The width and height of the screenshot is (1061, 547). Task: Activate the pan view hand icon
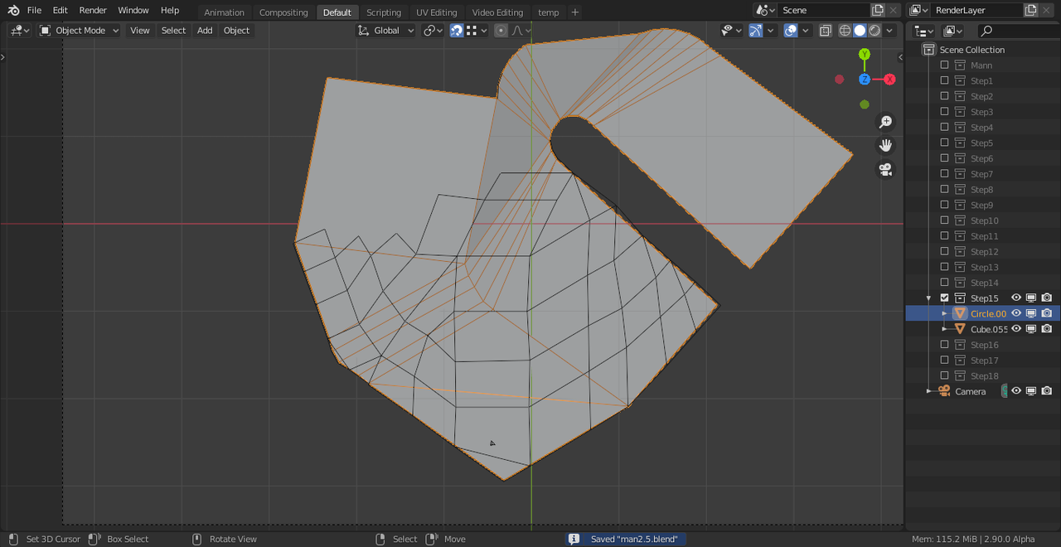885,146
